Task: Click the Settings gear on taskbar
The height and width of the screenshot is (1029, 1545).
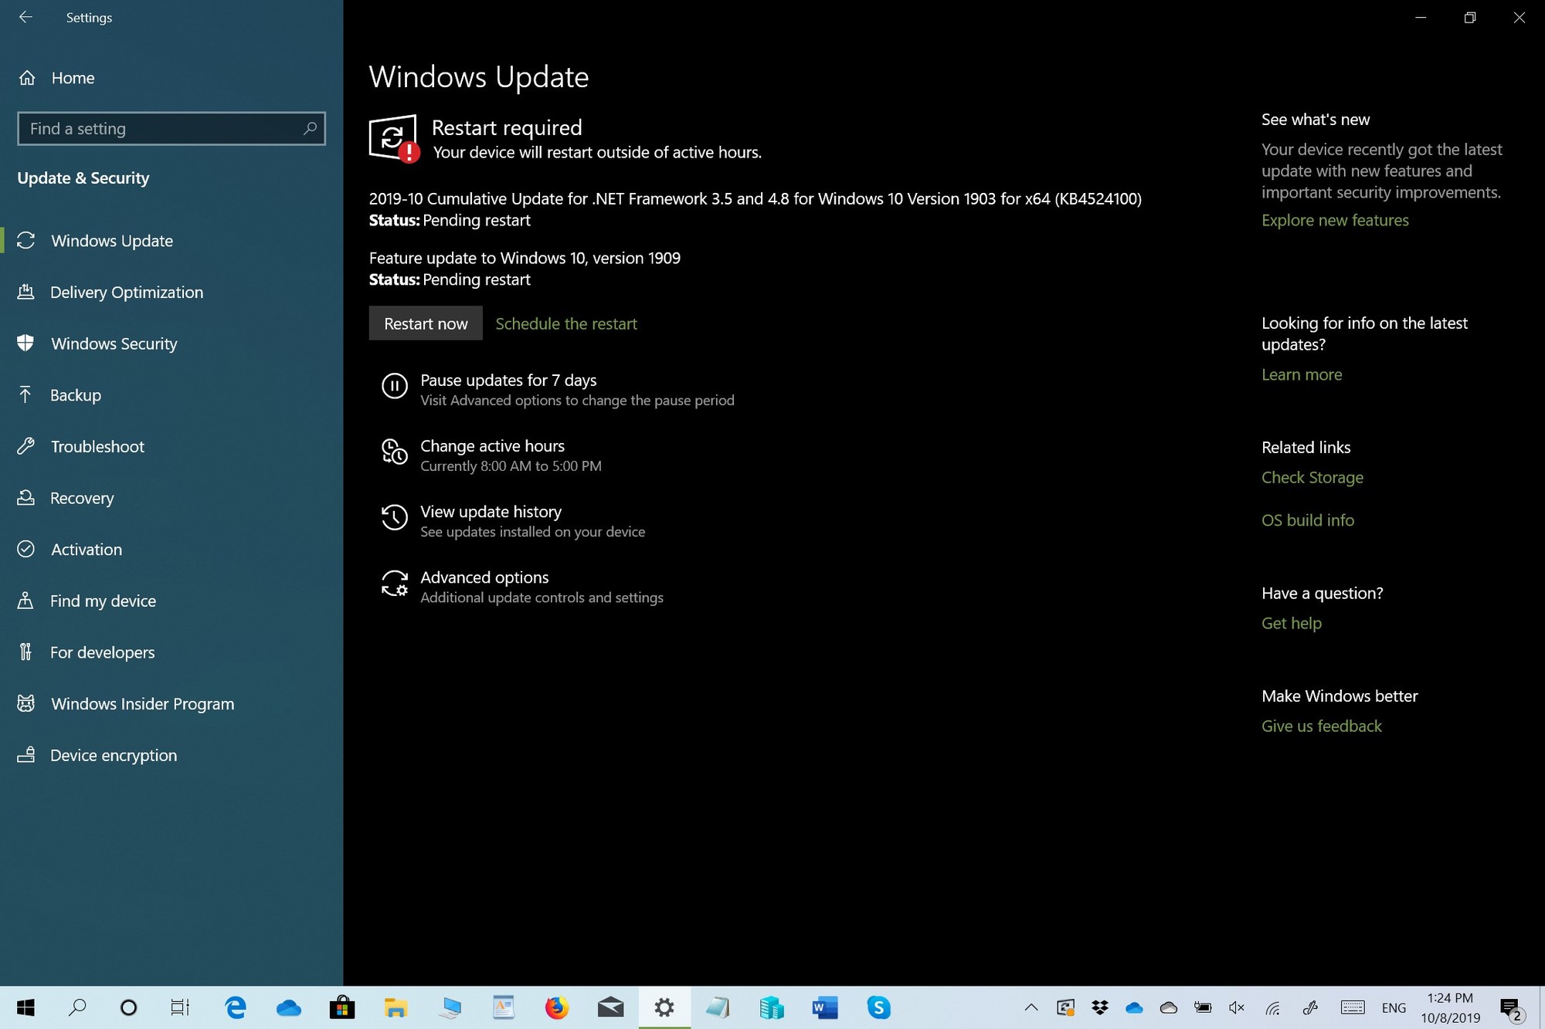Action: point(664,1007)
